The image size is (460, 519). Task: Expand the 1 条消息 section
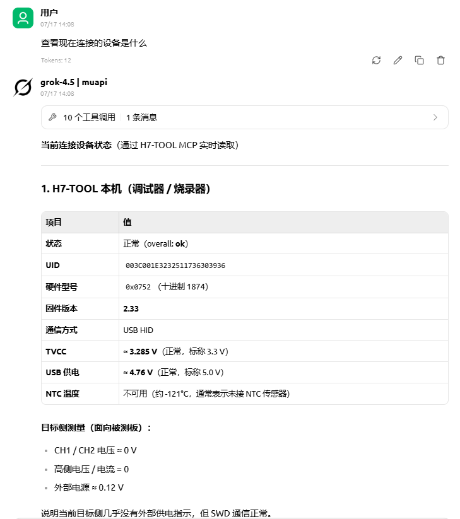pyautogui.click(x=141, y=117)
